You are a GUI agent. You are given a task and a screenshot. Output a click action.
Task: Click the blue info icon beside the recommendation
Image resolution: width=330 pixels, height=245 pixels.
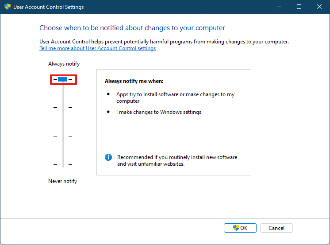[x=108, y=157]
